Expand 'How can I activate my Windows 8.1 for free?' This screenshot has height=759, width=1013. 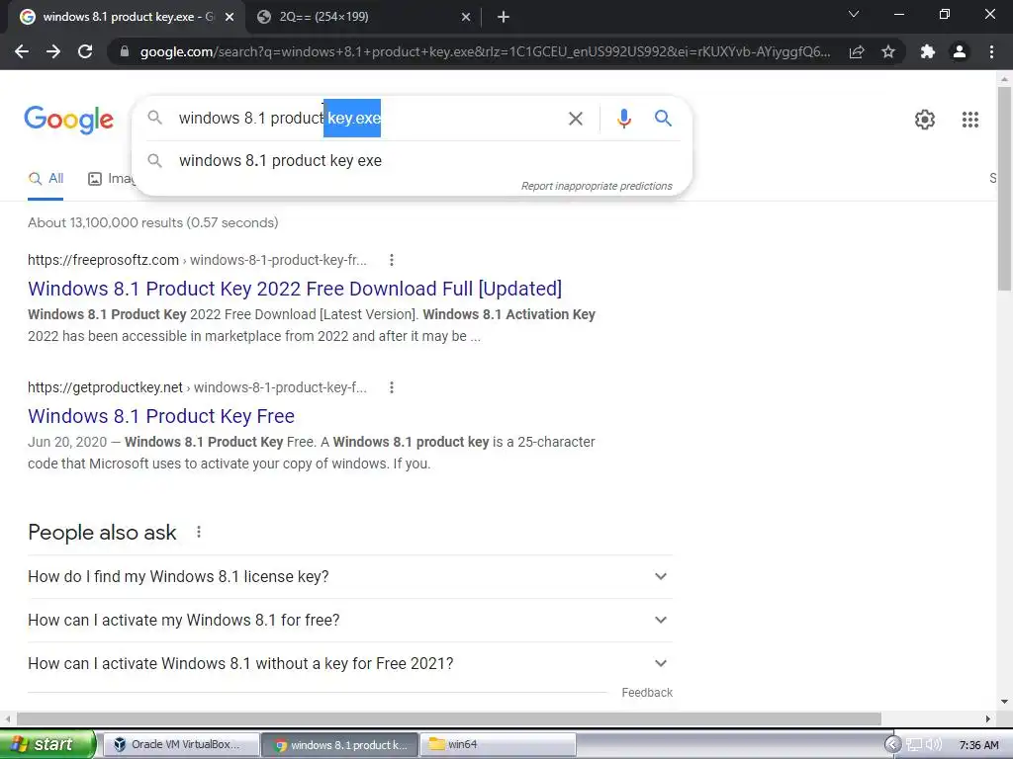(x=350, y=621)
